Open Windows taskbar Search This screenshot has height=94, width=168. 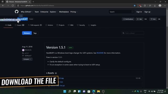coord(70,91)
